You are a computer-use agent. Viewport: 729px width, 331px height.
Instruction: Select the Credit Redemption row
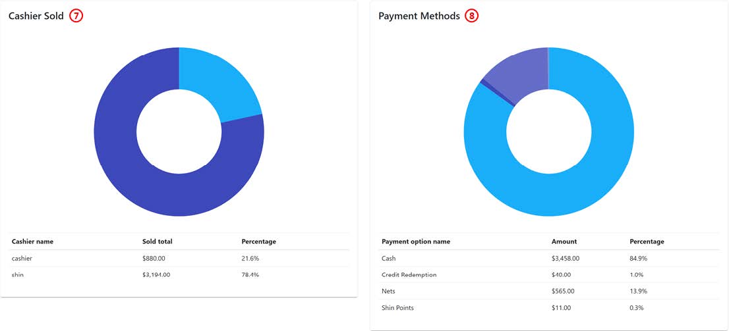point(409,274)
